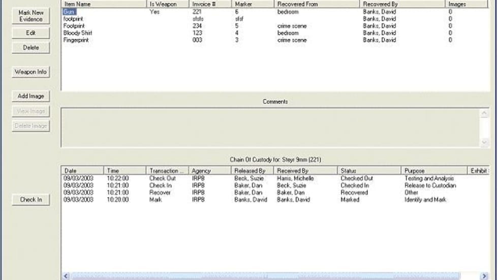Select the Bloody Shirt evidence row
The image size is (498, 280).
point(78,33)
